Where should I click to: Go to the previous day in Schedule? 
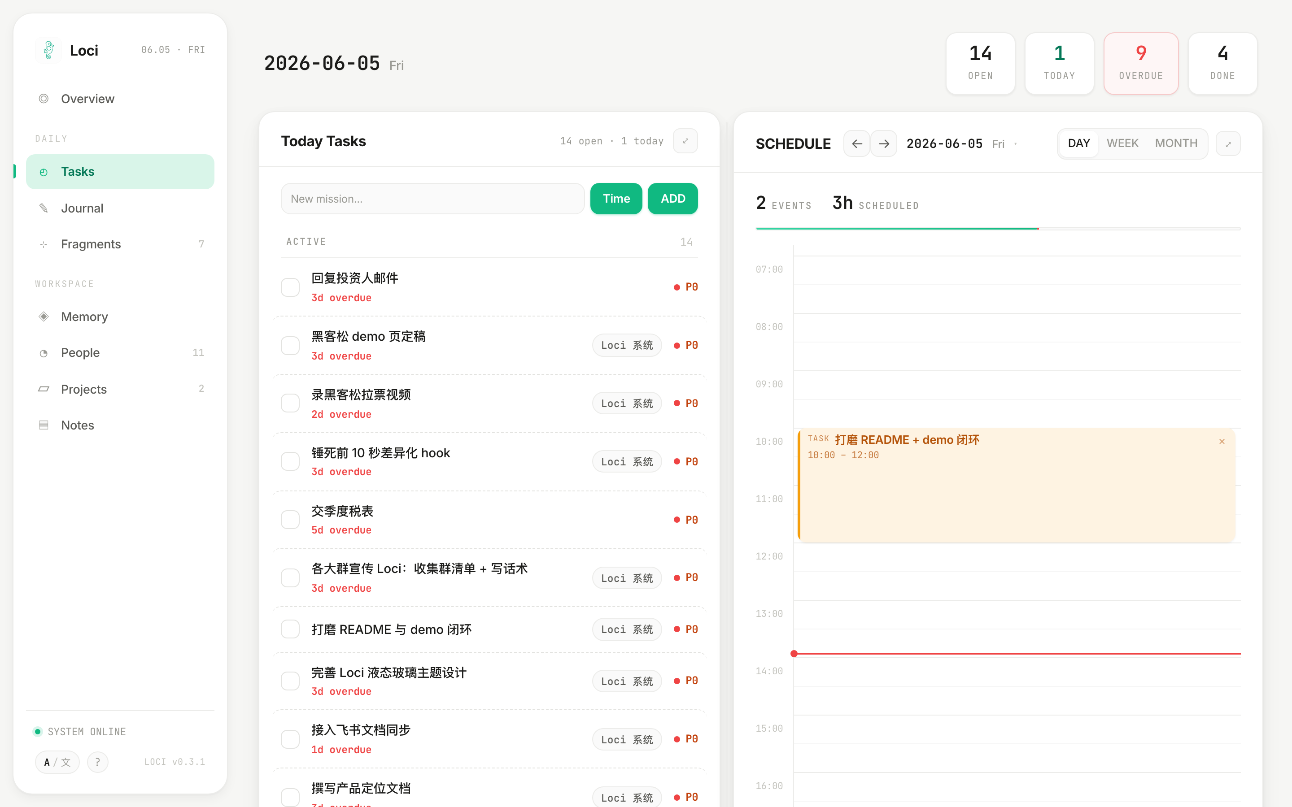point(857,143)
